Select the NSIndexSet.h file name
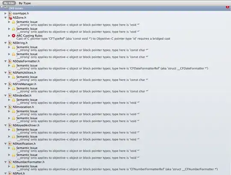 [22, 95]
